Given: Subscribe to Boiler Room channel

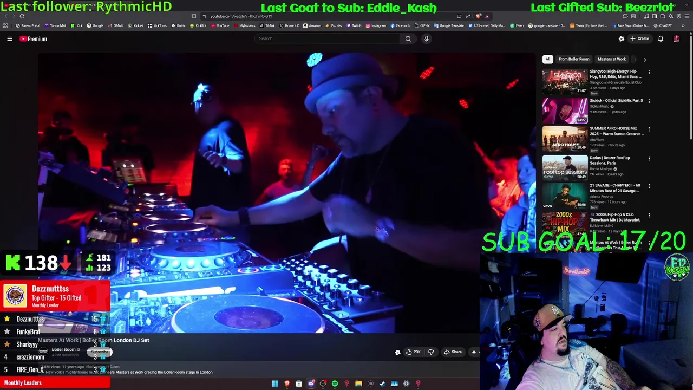Looking at the screenshot, I should click(x=100, y=352).
